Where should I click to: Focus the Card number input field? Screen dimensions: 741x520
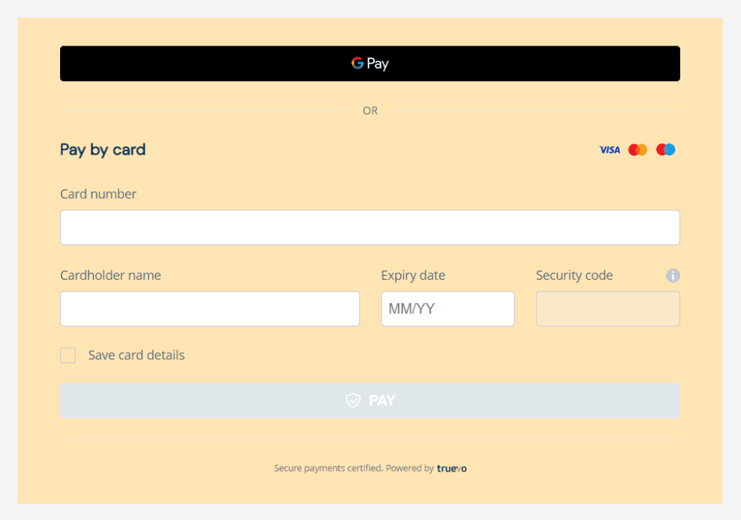[370, 227]
